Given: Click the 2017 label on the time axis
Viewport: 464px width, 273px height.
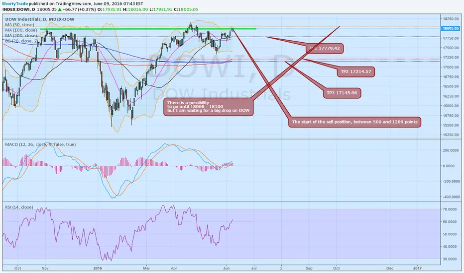Looking at the screenshot, I should (417, 268).
